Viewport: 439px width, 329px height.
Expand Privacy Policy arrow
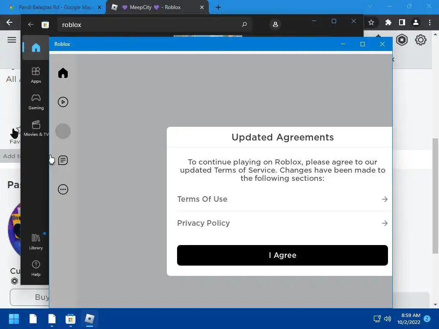coord(385,223)
